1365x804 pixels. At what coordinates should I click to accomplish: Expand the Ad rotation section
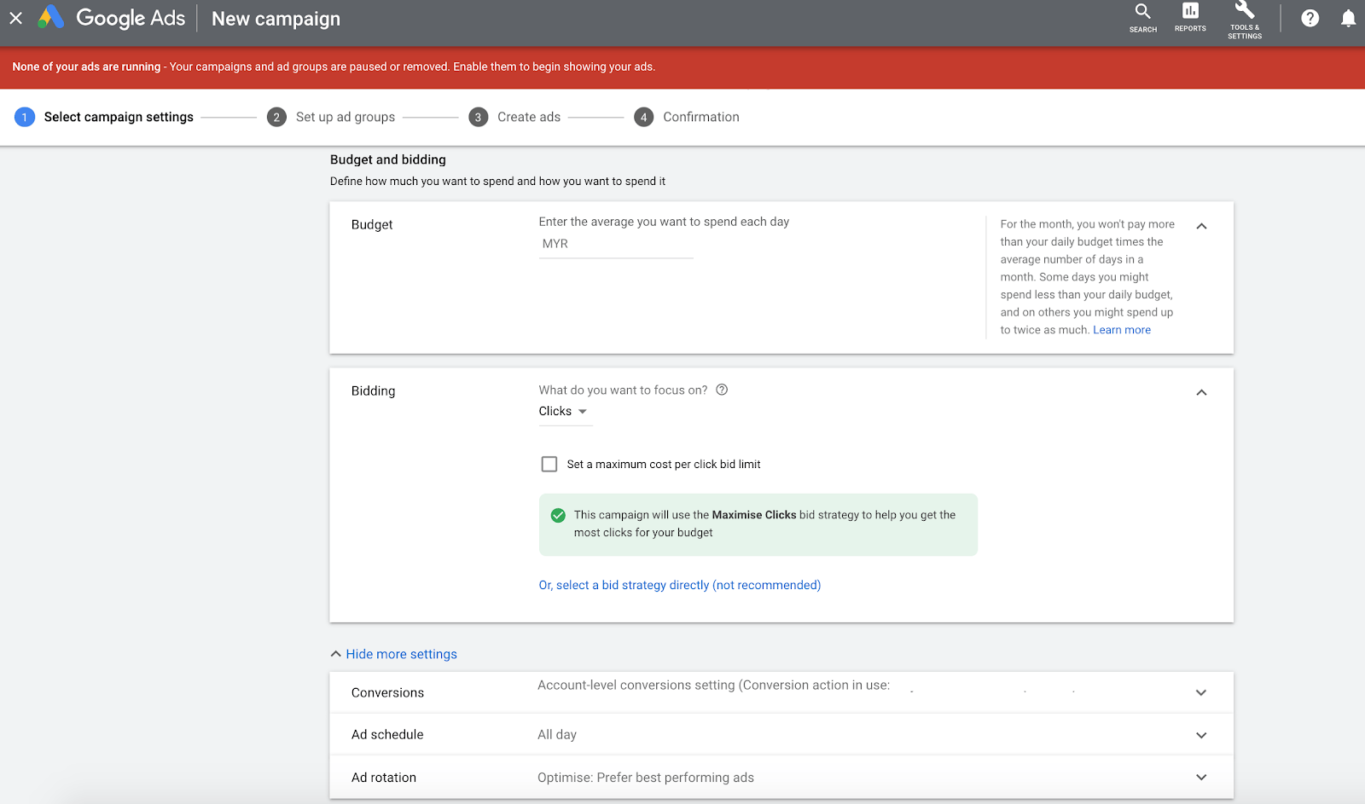pos(1200,777)
